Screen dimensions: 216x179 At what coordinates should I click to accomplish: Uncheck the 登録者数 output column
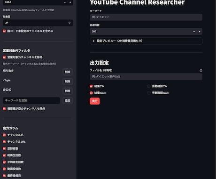coord(4,148)
